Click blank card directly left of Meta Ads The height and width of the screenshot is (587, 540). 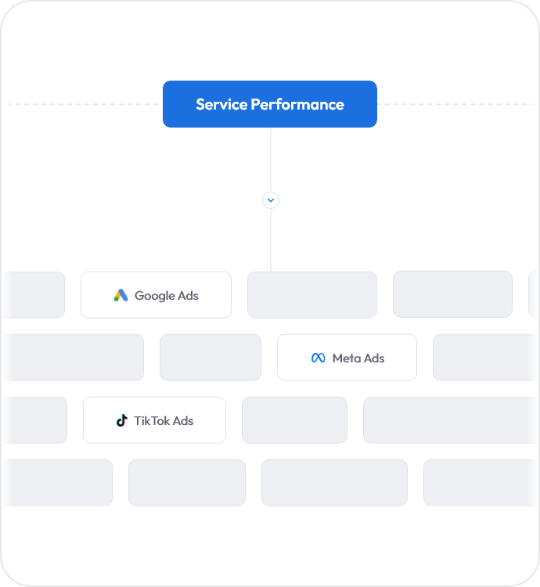[x=211, y=358]
